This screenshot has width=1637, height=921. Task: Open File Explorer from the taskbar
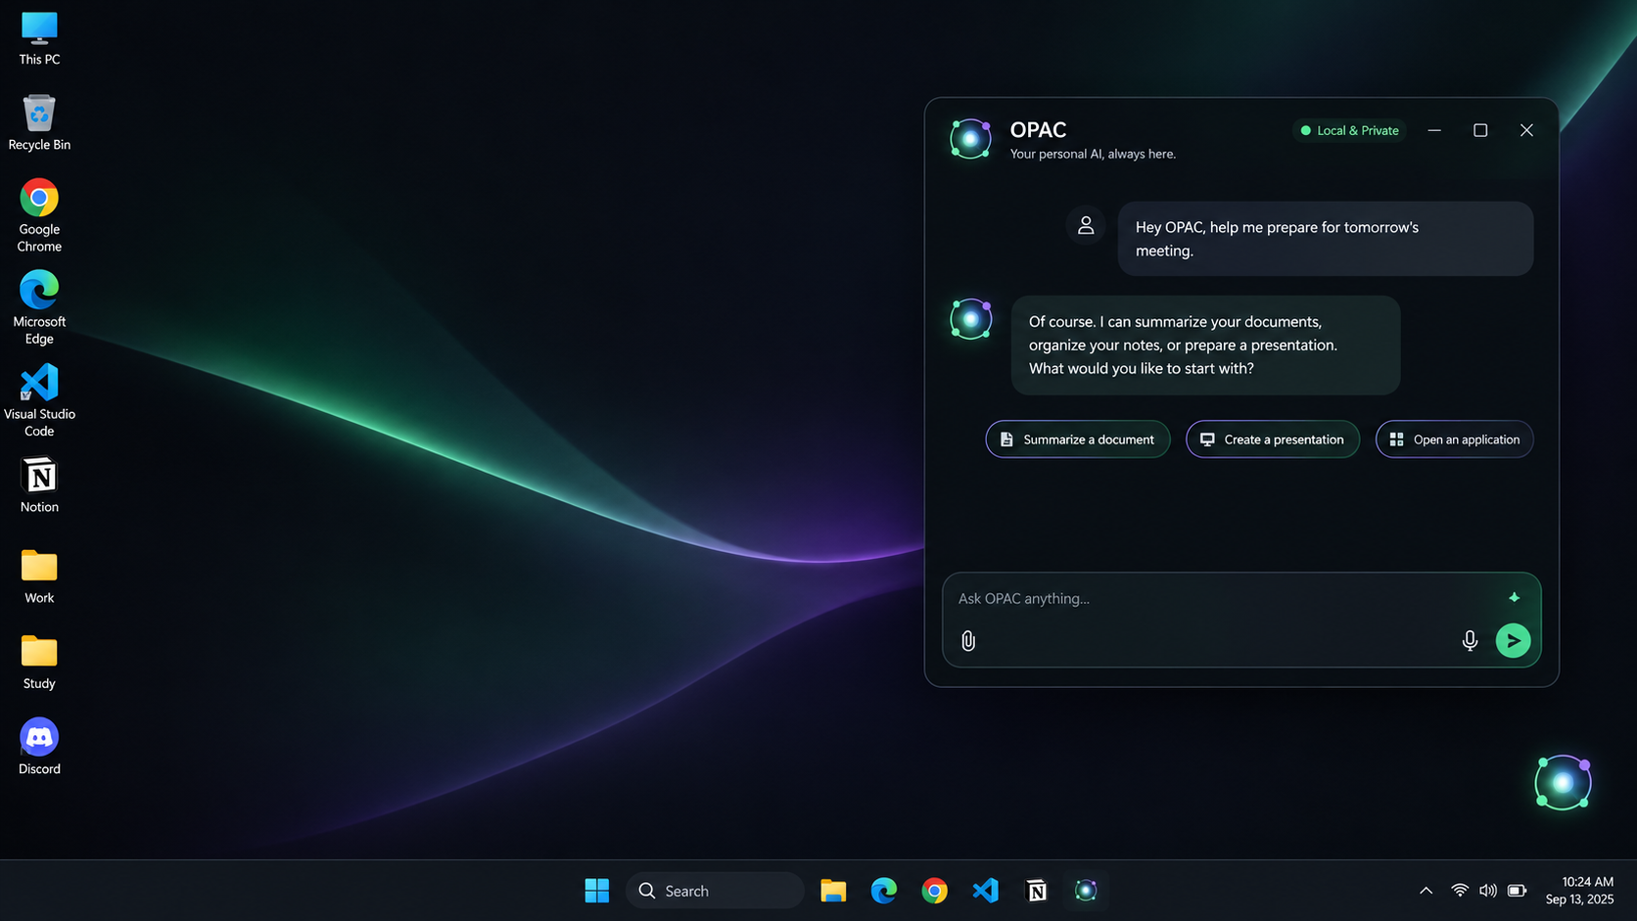pos(833,891)
